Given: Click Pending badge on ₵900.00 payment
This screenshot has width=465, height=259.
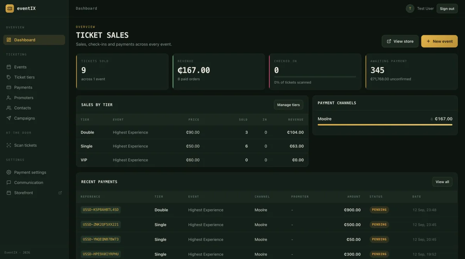Looking at the screenshot, I should pos(379,210).
